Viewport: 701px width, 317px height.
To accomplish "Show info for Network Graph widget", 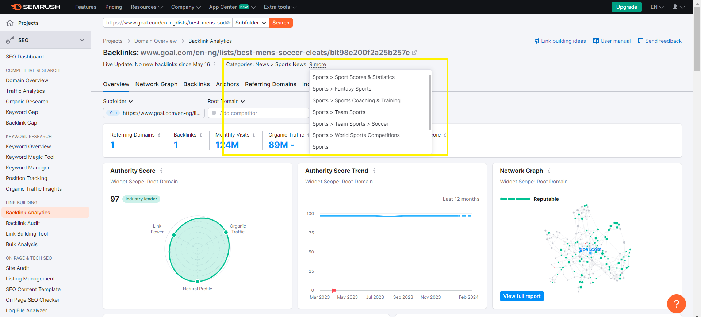I will coord(549,171).
